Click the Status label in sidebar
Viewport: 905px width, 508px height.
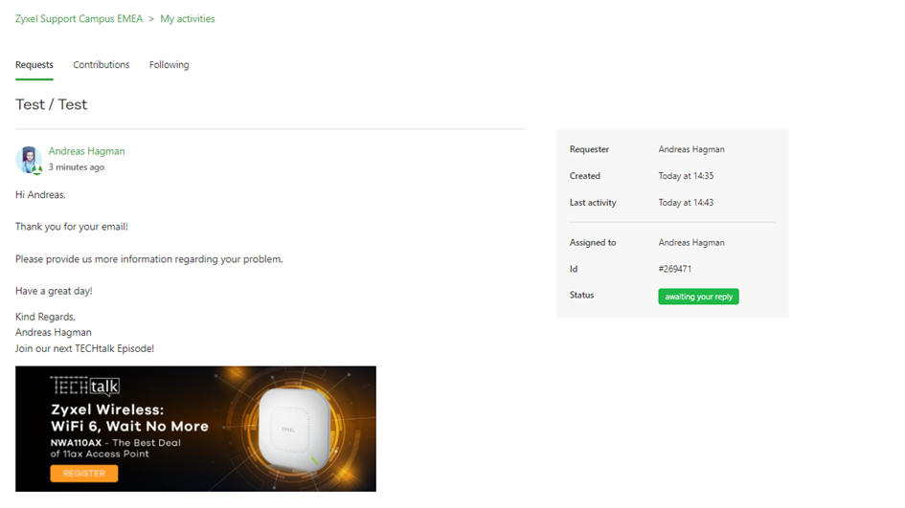582,296
